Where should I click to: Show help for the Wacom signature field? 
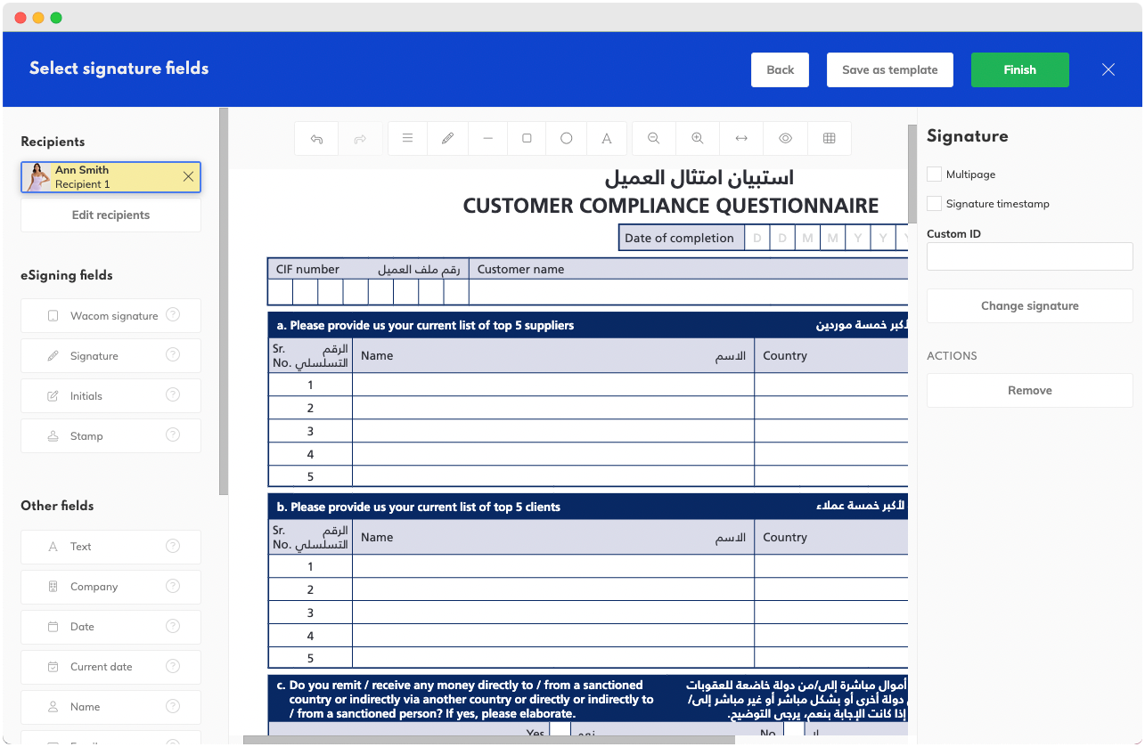click(173, 315)
